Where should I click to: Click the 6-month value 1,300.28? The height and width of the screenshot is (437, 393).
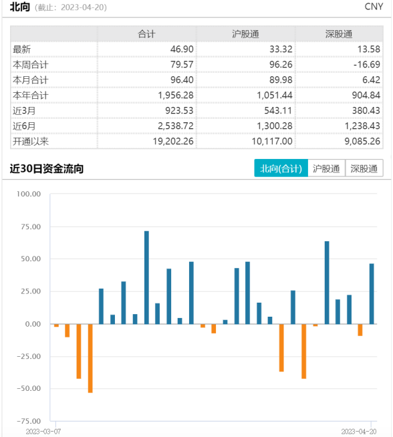click(x=275, y=126)
